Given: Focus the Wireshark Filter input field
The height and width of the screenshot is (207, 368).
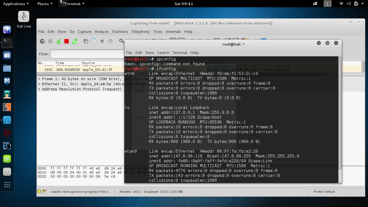Looking at the screenshot, I should [87, 54].
